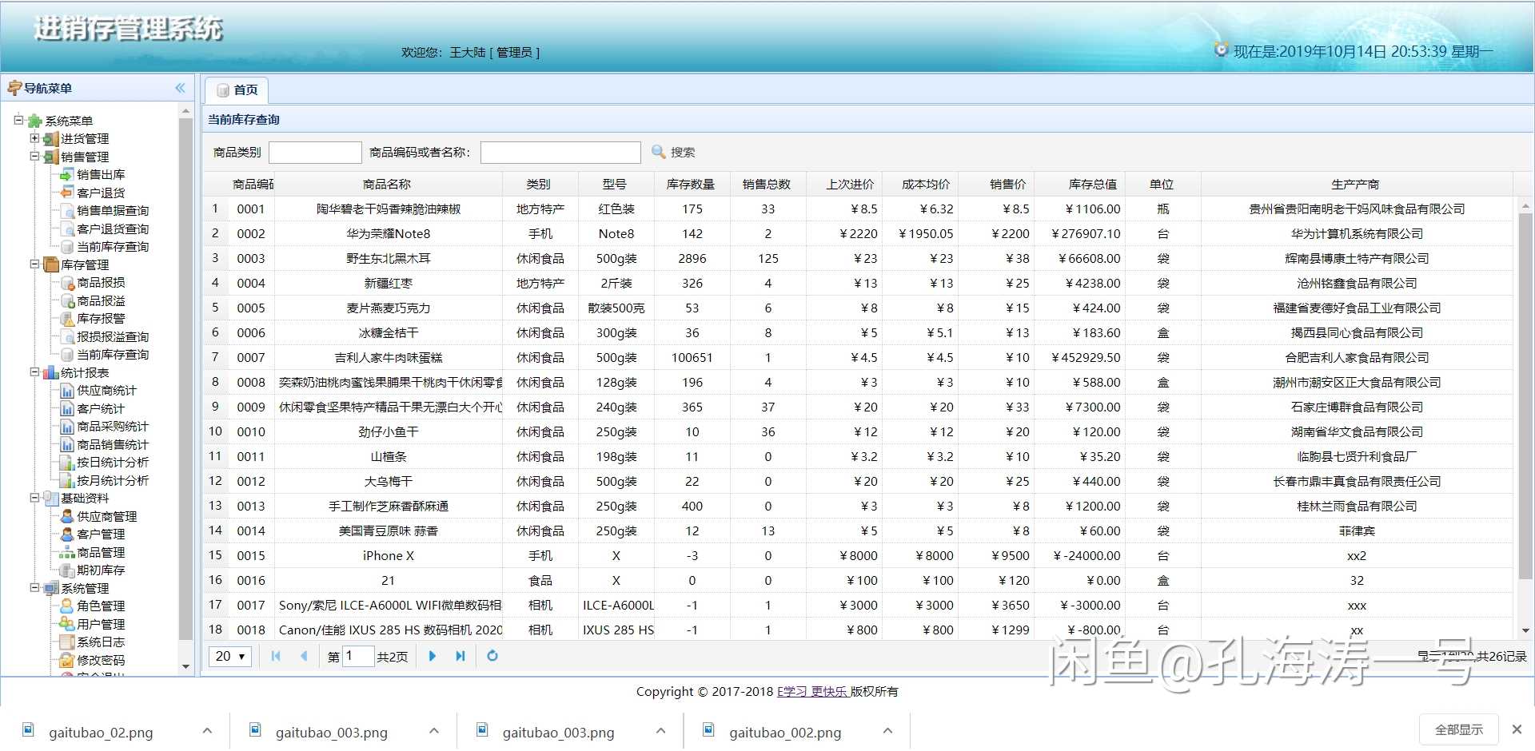Select the 冰糖金桔干 table row

point(858,332)
